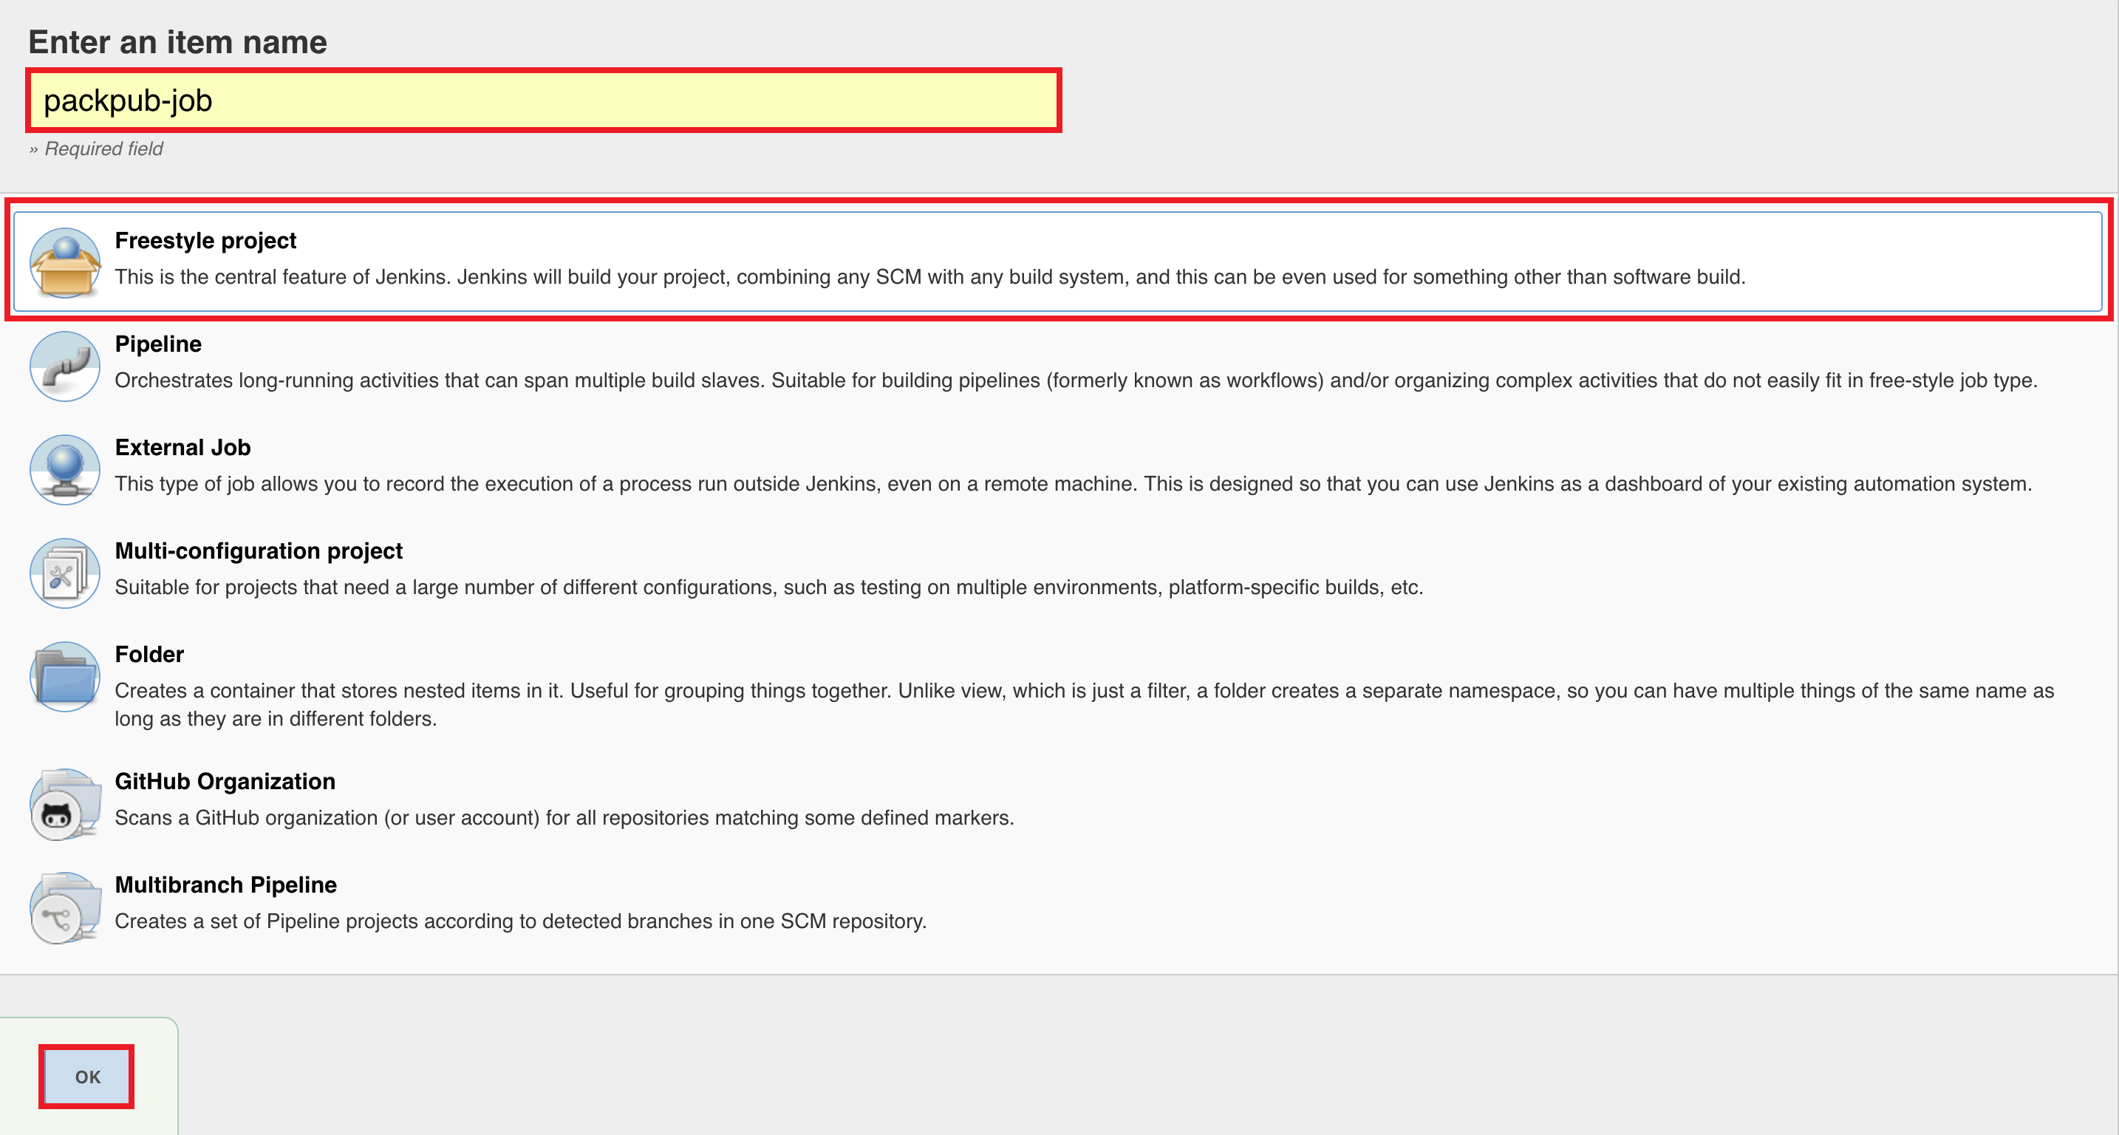Click the Multibranch Pipeline branch icon
Viewport: 2119px width, 1135px height.
pyautogui.click(x=65, y=908)
